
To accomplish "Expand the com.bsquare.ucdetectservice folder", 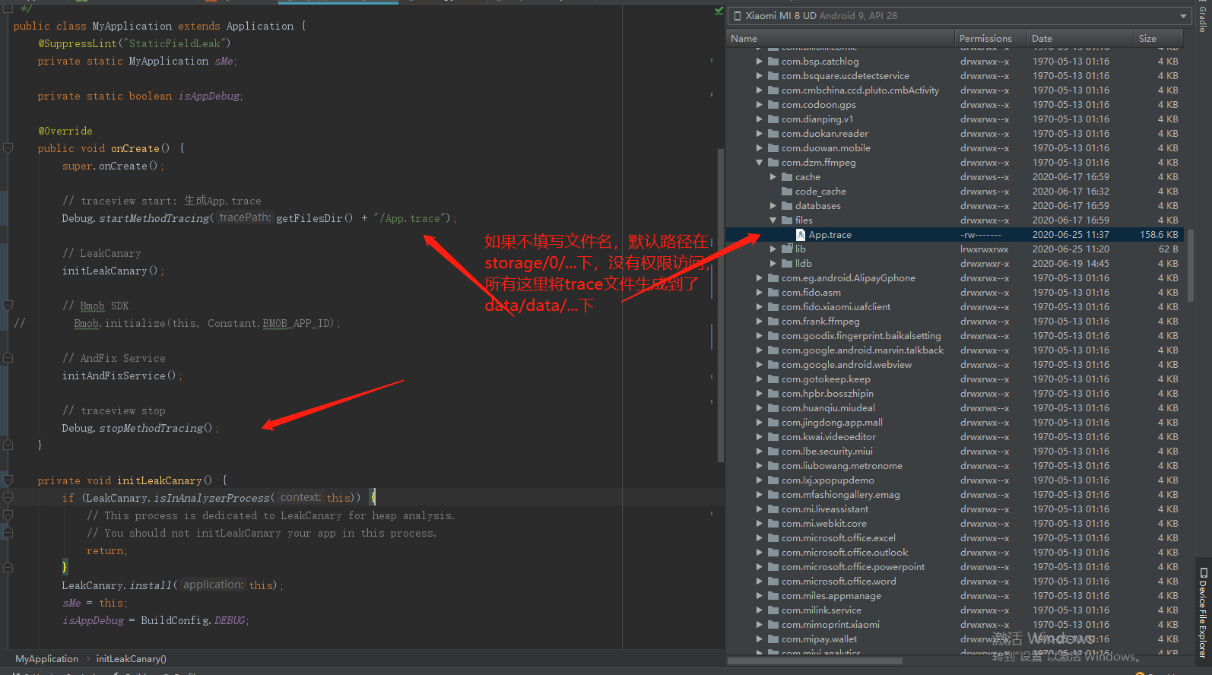I will (x=759, y=76).
